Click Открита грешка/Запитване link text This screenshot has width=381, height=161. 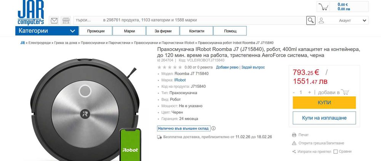321,143
